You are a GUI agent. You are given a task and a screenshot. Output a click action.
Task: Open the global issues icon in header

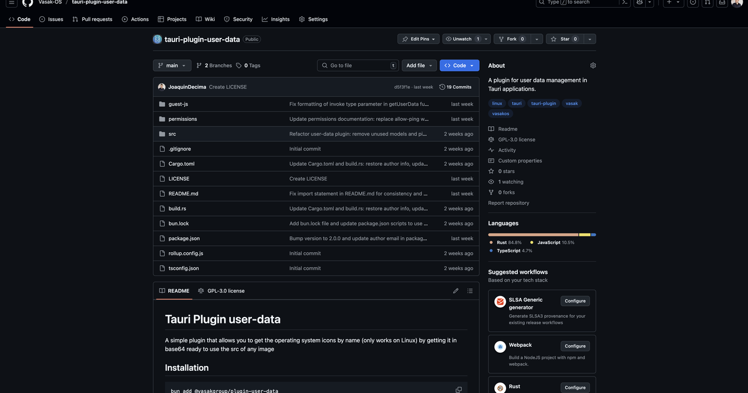[x=693, y=2]
